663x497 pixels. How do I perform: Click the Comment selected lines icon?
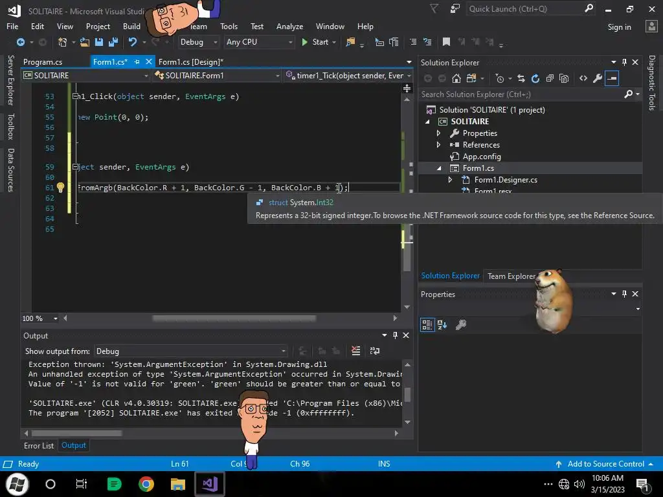[x=413, y=42]
